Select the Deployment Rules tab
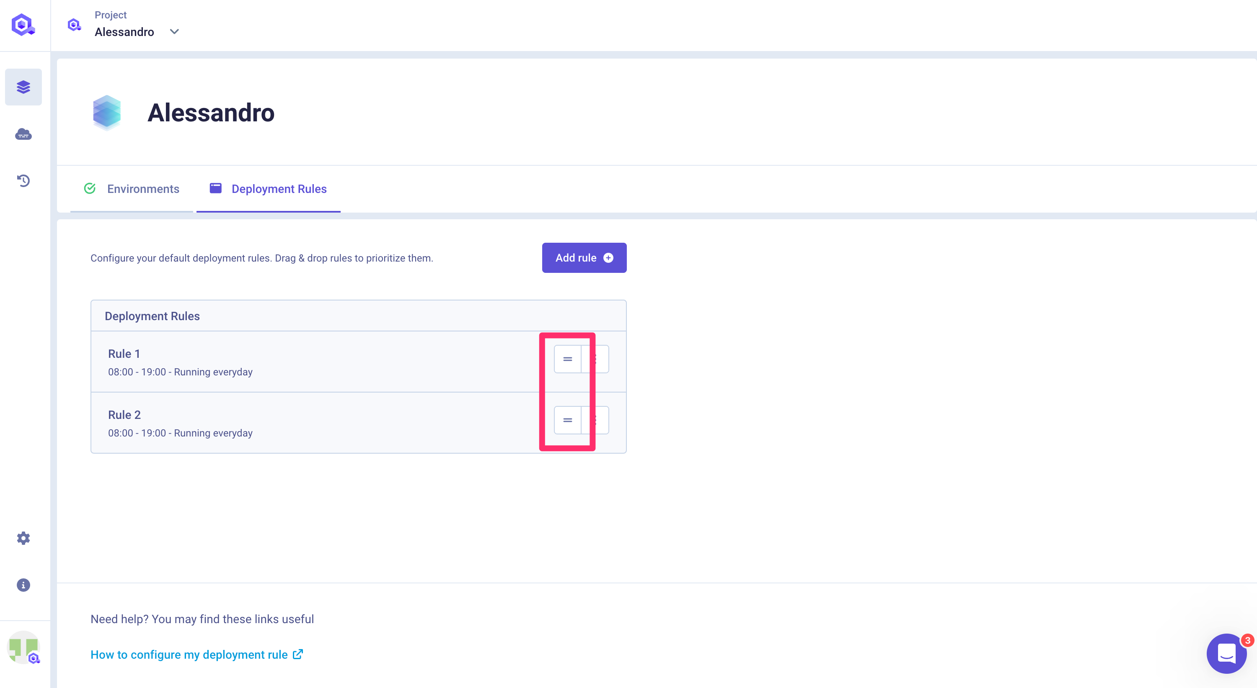This screenshot has height=688, width=1257. pos(269,189)
